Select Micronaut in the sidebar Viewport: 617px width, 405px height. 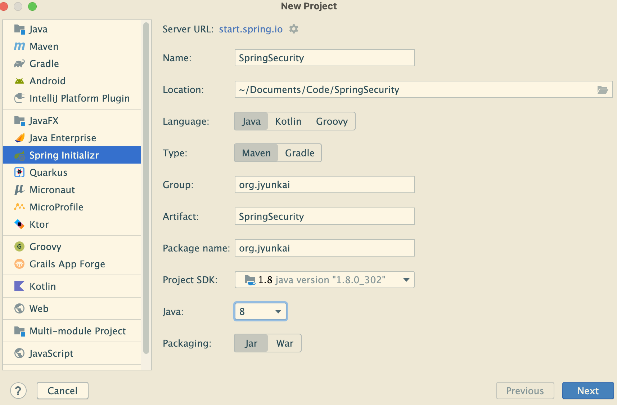[72, 190]
